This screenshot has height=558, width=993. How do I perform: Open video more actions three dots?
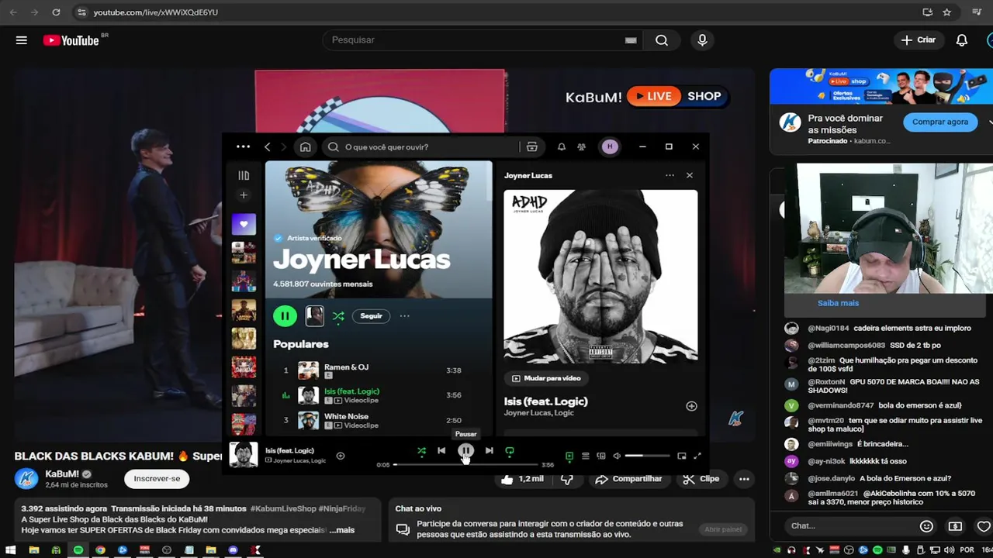744,479
